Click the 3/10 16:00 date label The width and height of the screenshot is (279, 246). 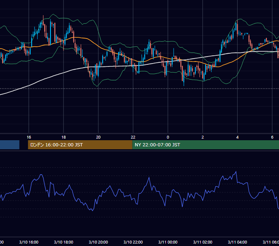click(x=29, y=242)
